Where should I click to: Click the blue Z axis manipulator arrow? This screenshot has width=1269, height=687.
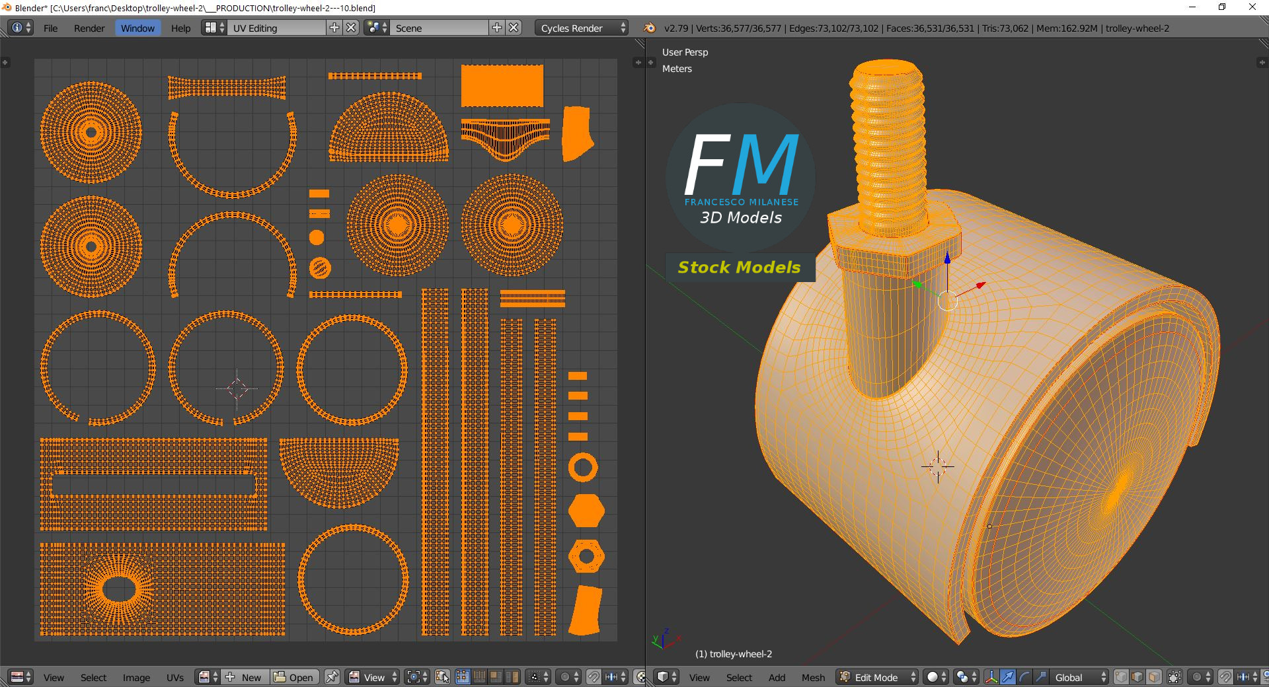[x=947, y=259]
